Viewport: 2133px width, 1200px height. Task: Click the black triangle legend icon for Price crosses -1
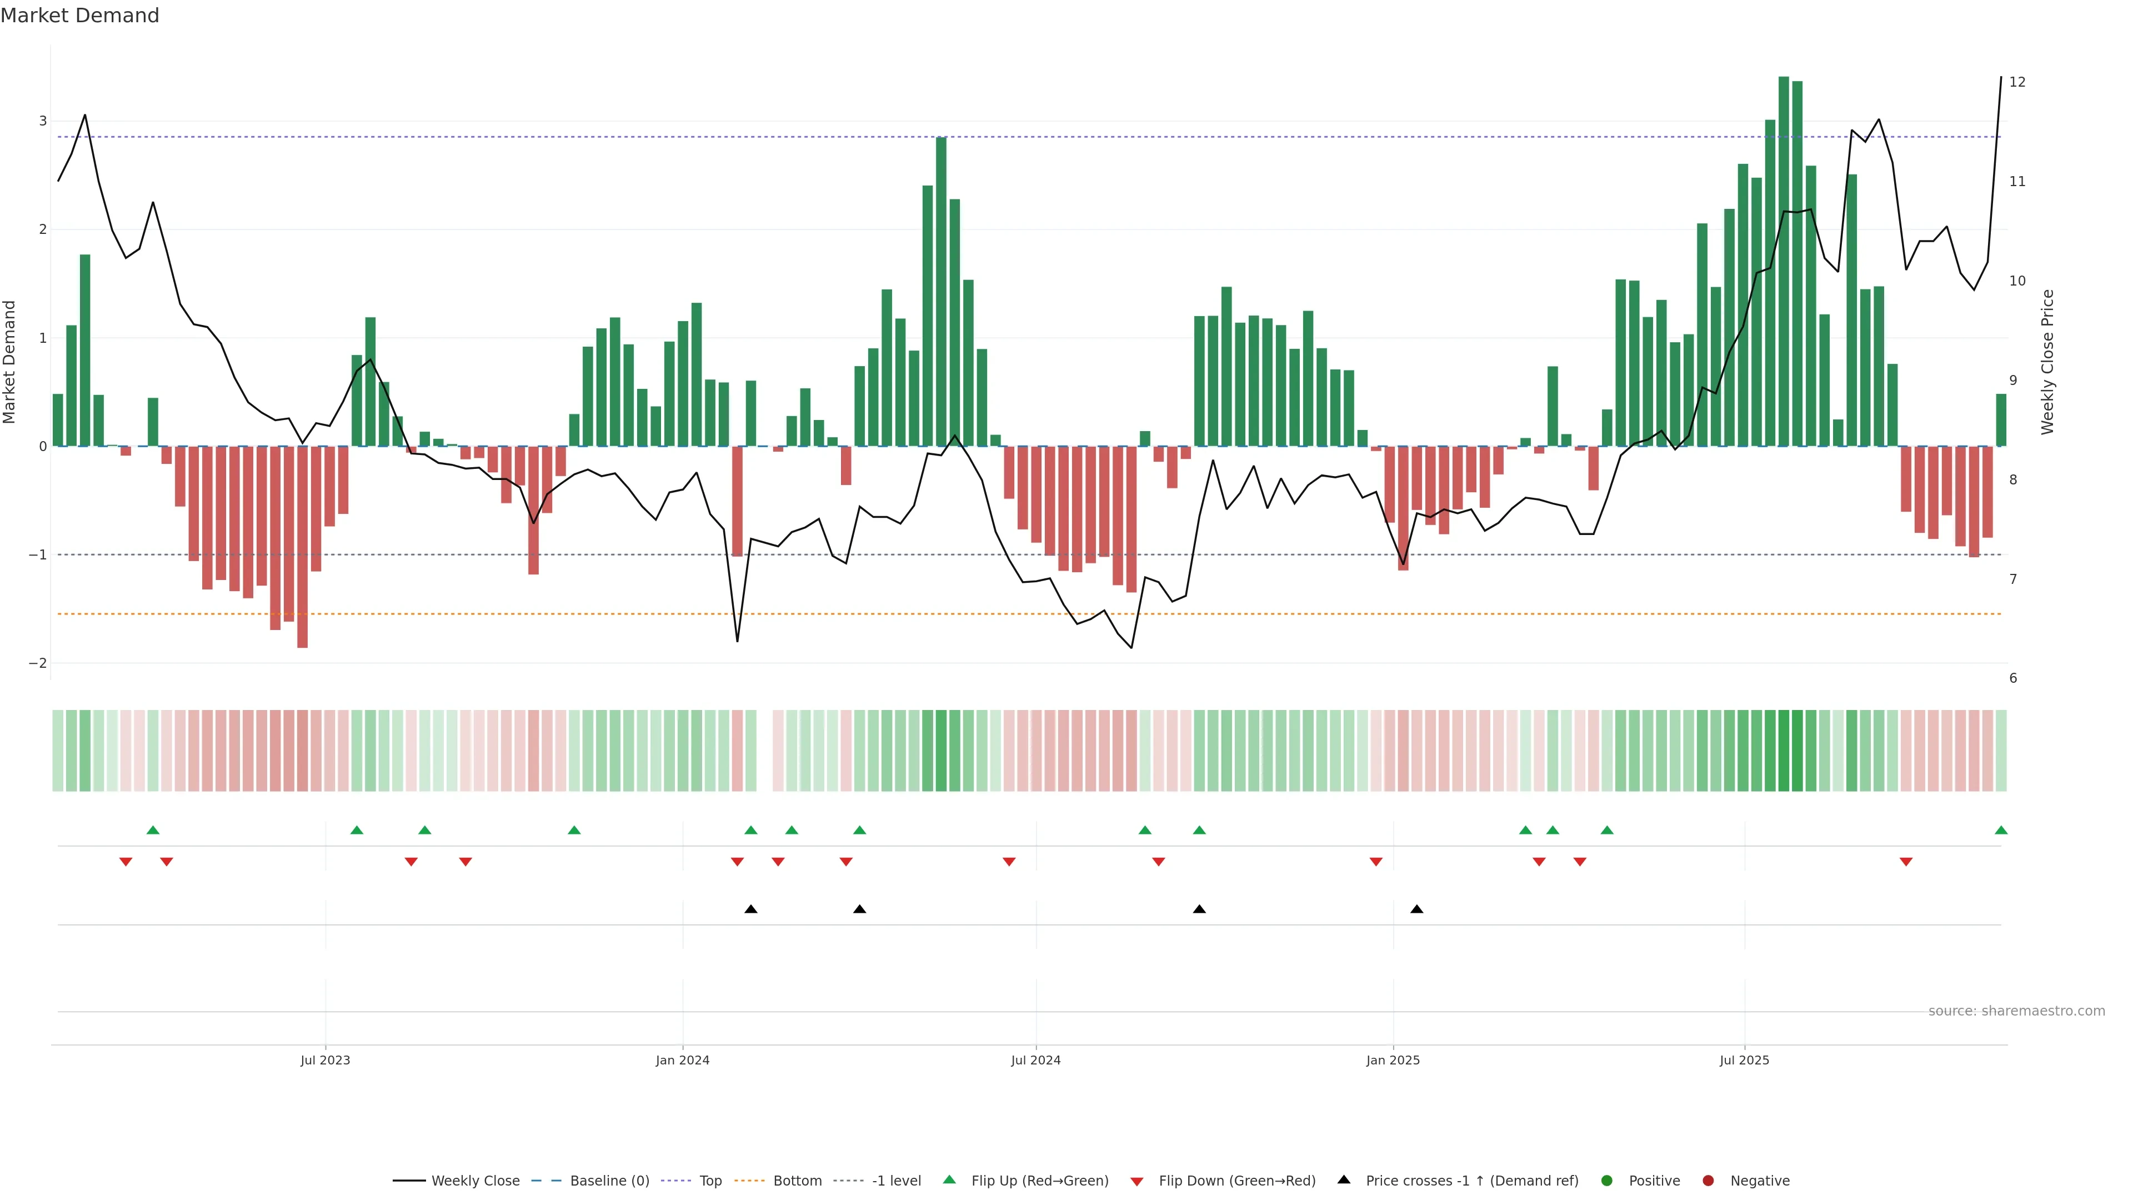pyautogui.click(x=1344, y=1179)
